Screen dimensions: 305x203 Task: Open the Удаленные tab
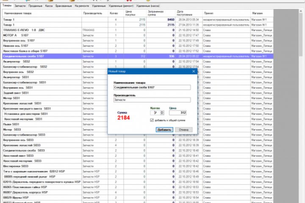coord(99,6)
